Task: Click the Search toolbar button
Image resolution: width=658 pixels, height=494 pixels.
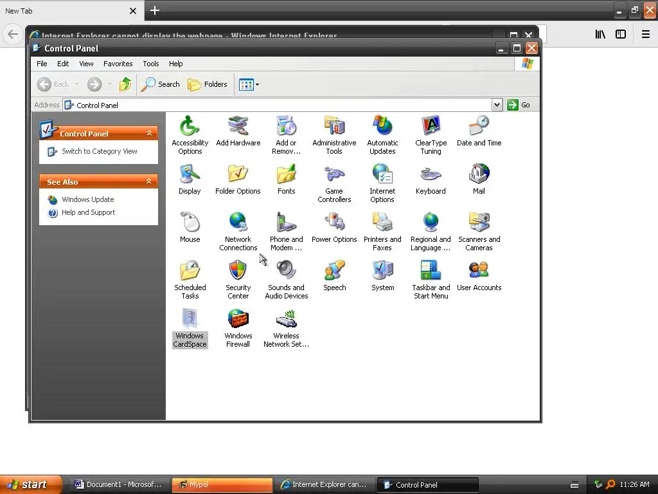Action: pyautogui.click(x=160, y=84)
